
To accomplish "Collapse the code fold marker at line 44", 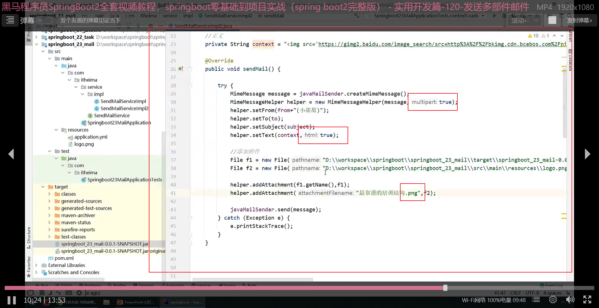I will pyautogui.click(x=190, y=218).
